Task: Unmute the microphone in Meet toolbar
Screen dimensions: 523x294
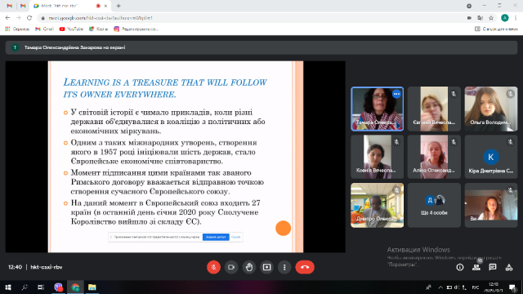Action: (213, 267)
